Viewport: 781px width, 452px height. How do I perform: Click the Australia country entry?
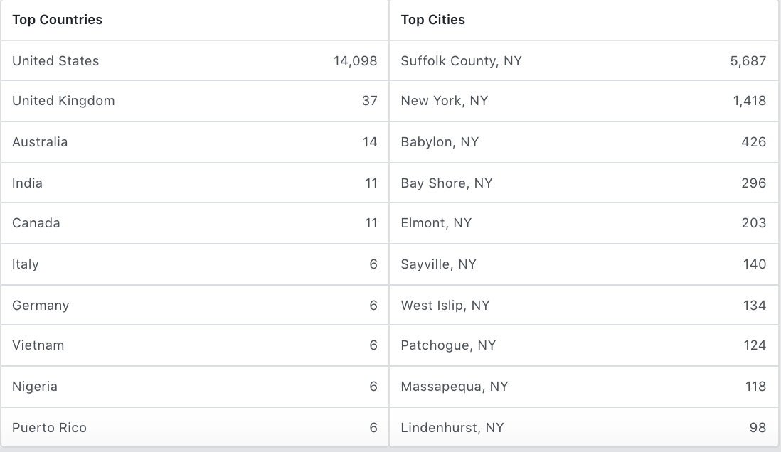click(x=40, y=142)
